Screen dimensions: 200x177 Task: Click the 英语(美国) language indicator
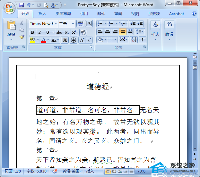pos(72,171)
